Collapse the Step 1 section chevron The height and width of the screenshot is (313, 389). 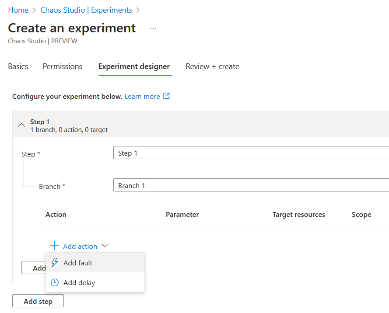(x=21, y=125)
